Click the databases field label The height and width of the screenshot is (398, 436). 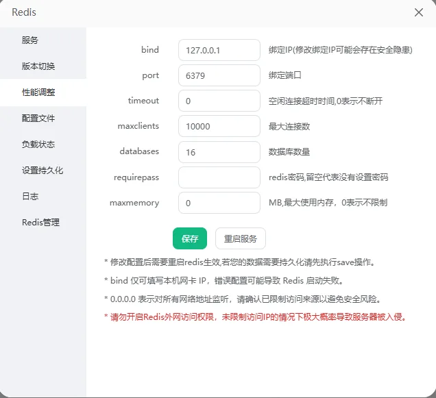pos(139,151)
